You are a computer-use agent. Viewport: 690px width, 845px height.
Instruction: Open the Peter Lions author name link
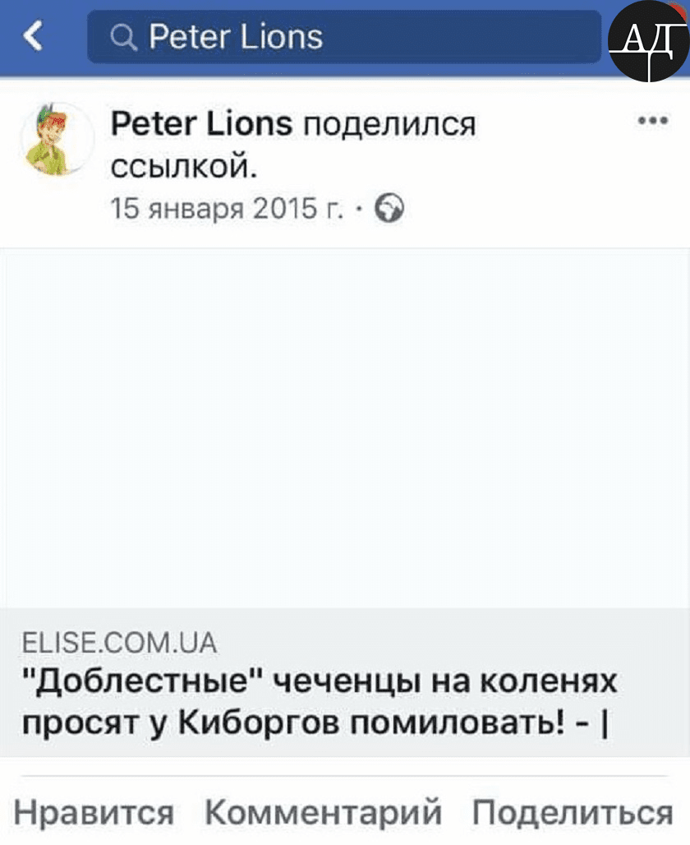pos(201,124)
